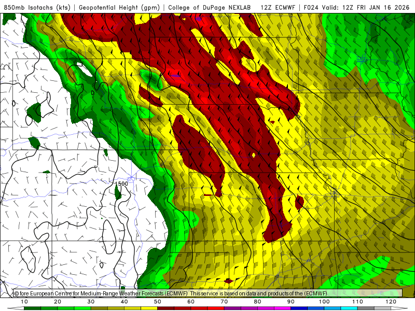415x311 pixels.
Task: Click the '50' value on the color scale
Action: [158, 302]
